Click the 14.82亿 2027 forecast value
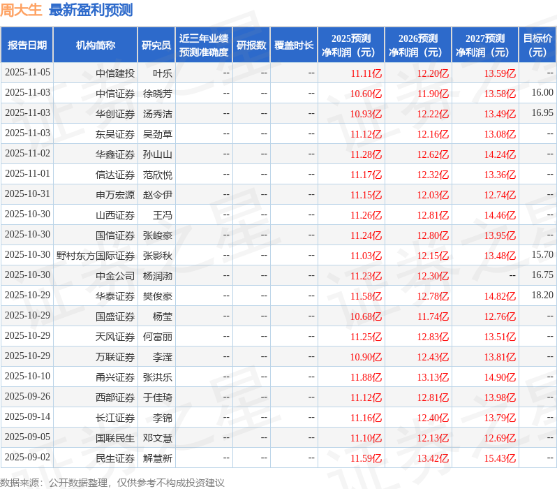The image size is (557, 489). coord(500,296)
